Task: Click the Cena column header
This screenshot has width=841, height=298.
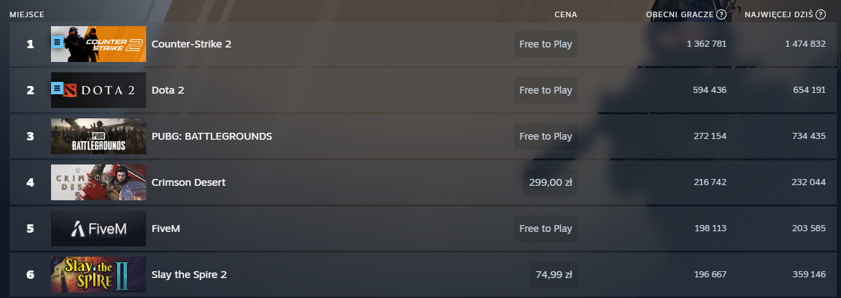Action: click(x=565, y=14)
